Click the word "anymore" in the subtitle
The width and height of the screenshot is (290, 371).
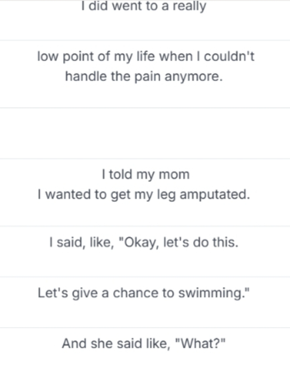coord(191,77)
